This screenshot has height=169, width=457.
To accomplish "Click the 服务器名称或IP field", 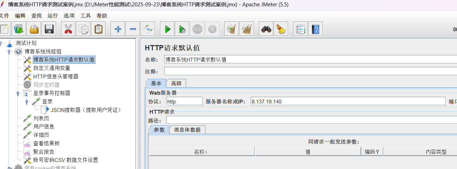I will (x=348, y=101).
